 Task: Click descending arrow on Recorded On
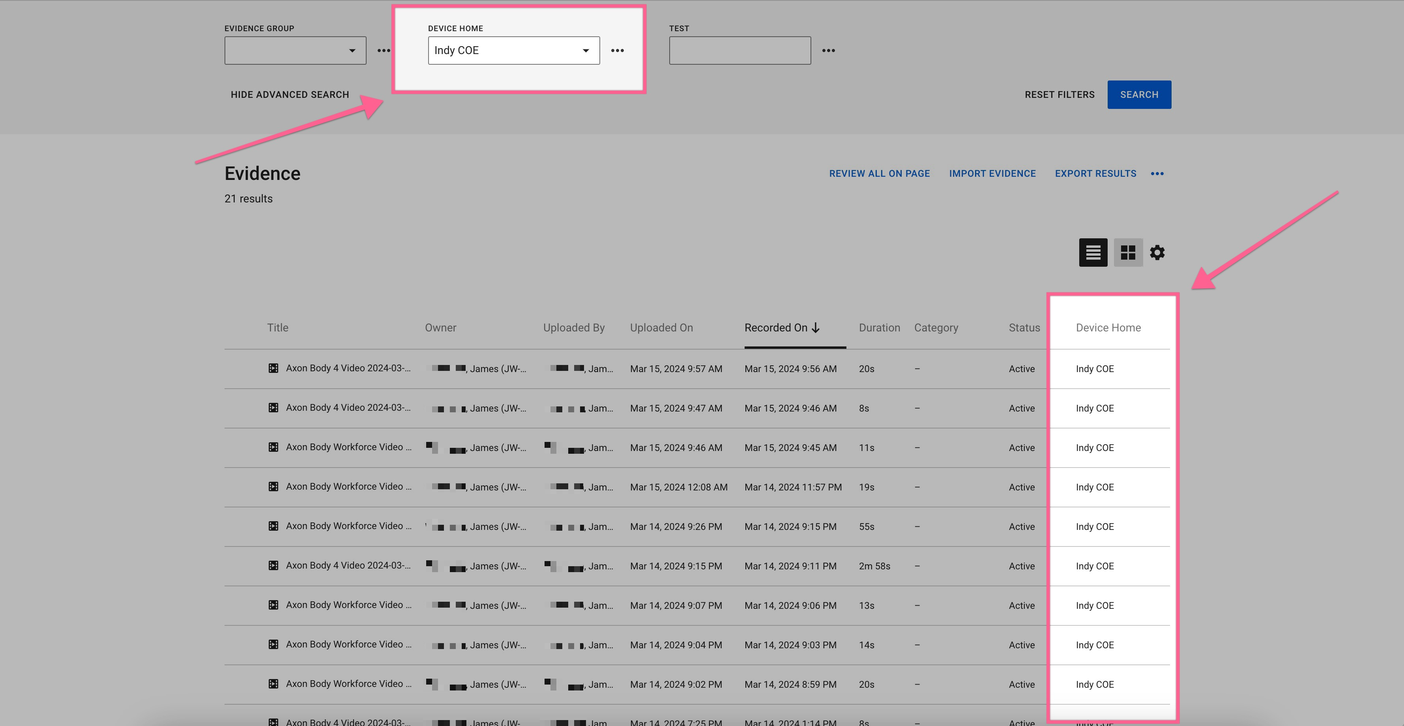click(816, 327)
